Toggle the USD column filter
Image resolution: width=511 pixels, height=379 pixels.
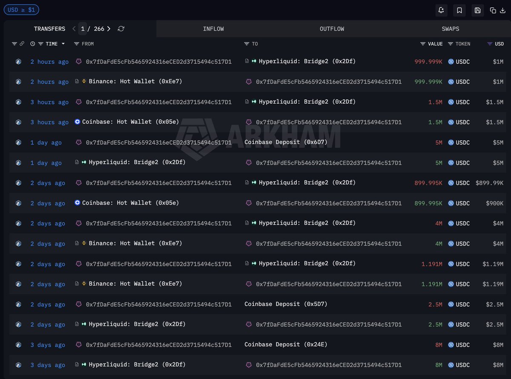[490, 44]
